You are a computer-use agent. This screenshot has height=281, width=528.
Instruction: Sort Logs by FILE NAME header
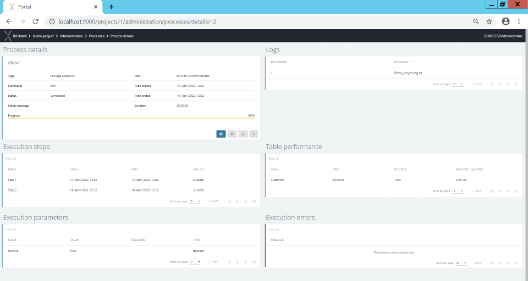402,62
